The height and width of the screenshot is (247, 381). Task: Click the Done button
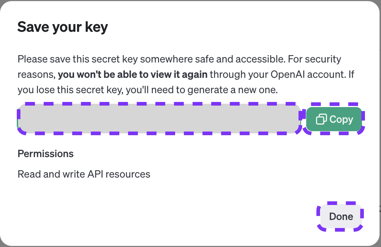click(341, 216)
